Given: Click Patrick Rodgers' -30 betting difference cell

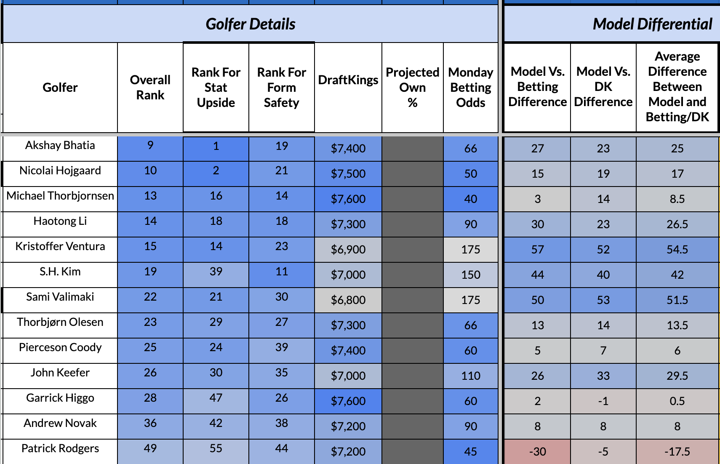Looking at the screenshot, I should (537, 451).
